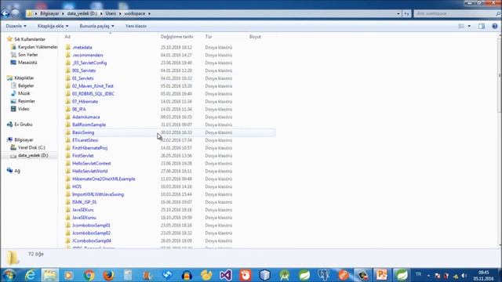This screenshot has width=502, height=282.
Task: Open Ağ network in sidebar
Action: point(17,171)
